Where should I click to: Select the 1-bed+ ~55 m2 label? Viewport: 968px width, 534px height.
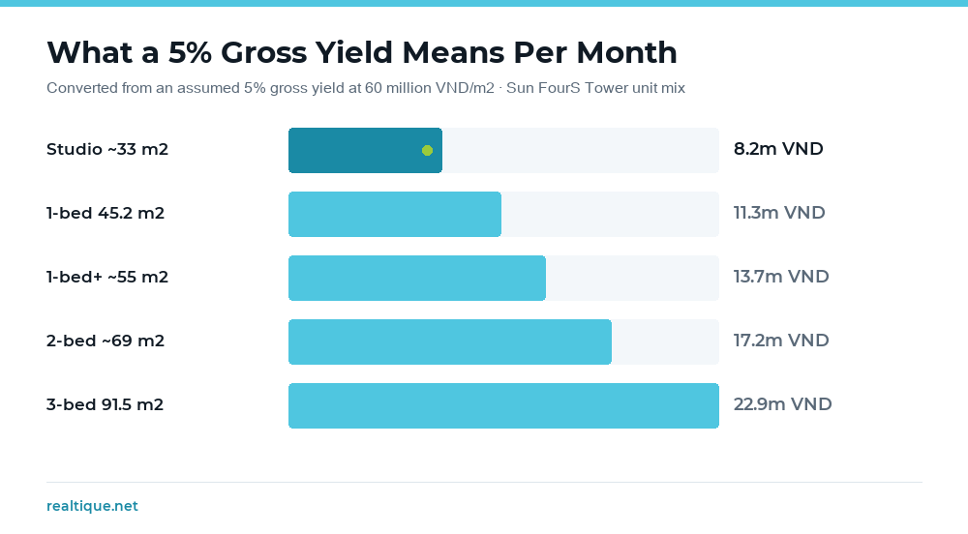pos(107,277)
